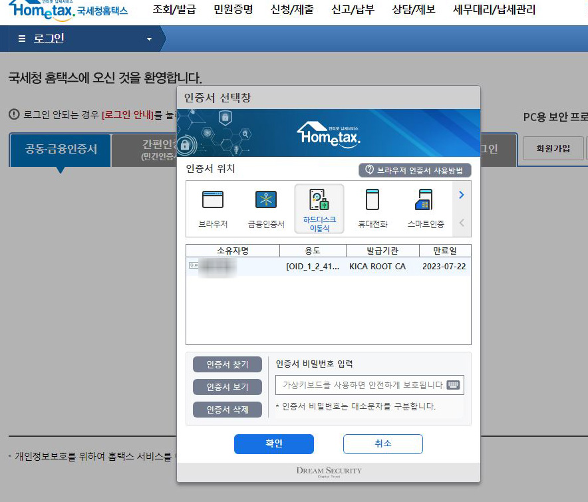The height and width of the screenshot is (502, 588).
Task: Select the KICA ROOT CA certificate row
Action: 328,267
